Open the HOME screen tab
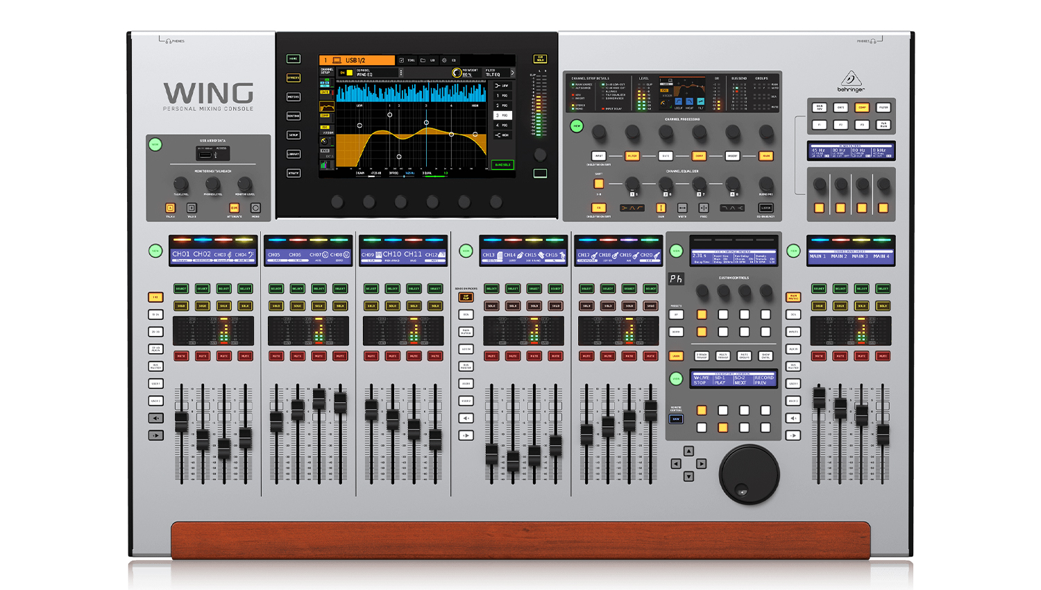 294,58
